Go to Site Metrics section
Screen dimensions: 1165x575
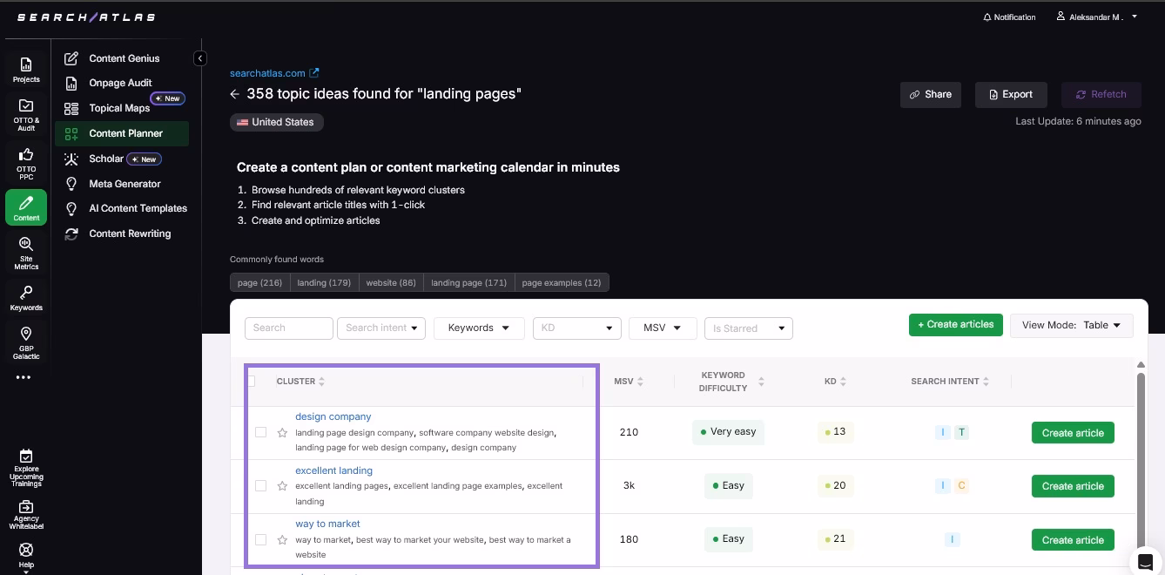[26, 252]
